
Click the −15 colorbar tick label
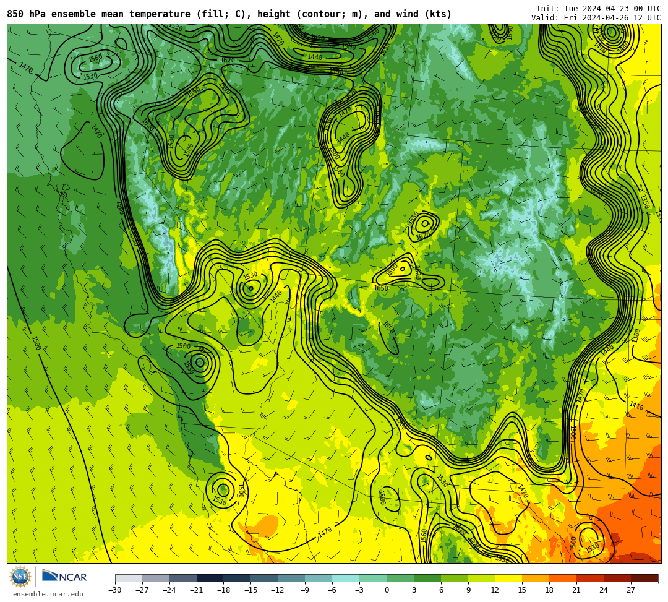click(x=250, y=590)
